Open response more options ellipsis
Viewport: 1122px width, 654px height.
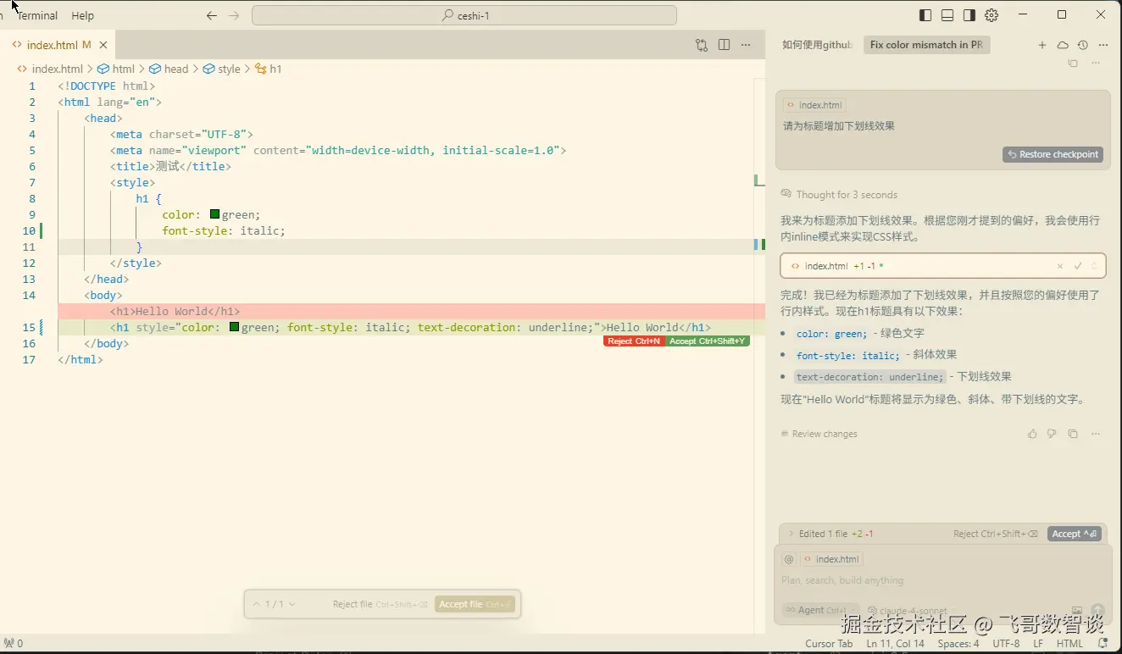1096,434
